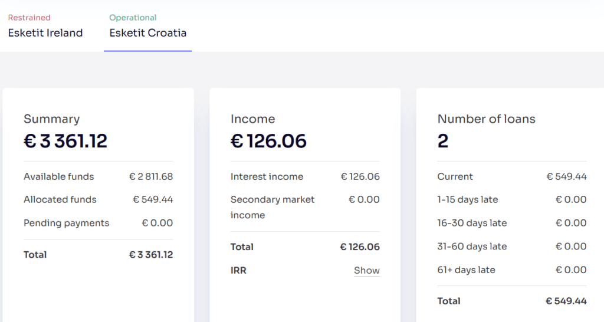Click the loans Total value € 549.44
Screen dimensions: 604x322
[566, 301]
